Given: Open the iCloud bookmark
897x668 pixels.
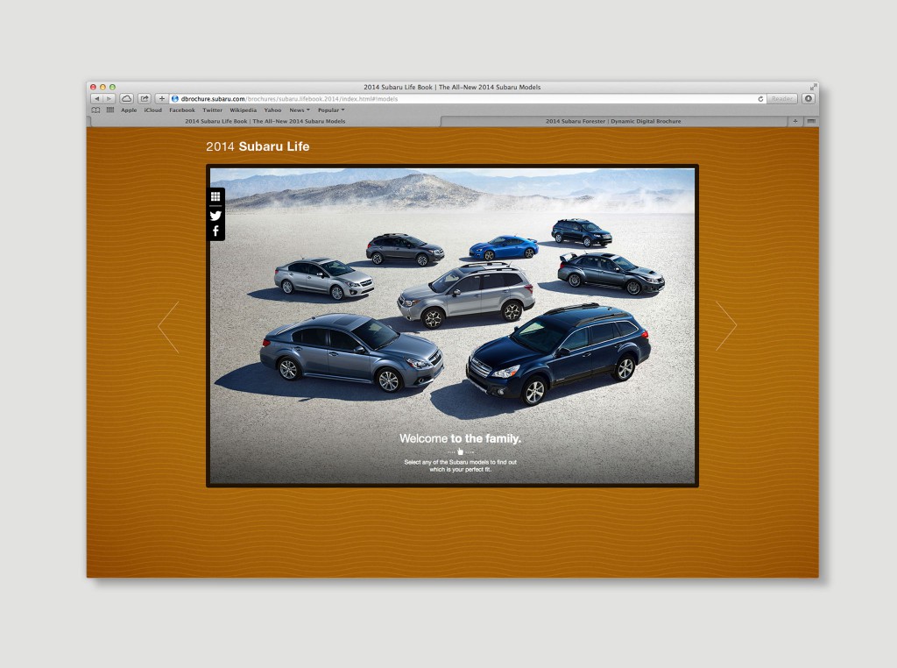Looking at the screenshot, I should coord(152,110).
